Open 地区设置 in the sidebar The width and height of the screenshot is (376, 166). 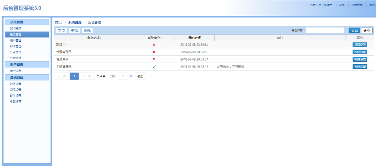point(15,84)
